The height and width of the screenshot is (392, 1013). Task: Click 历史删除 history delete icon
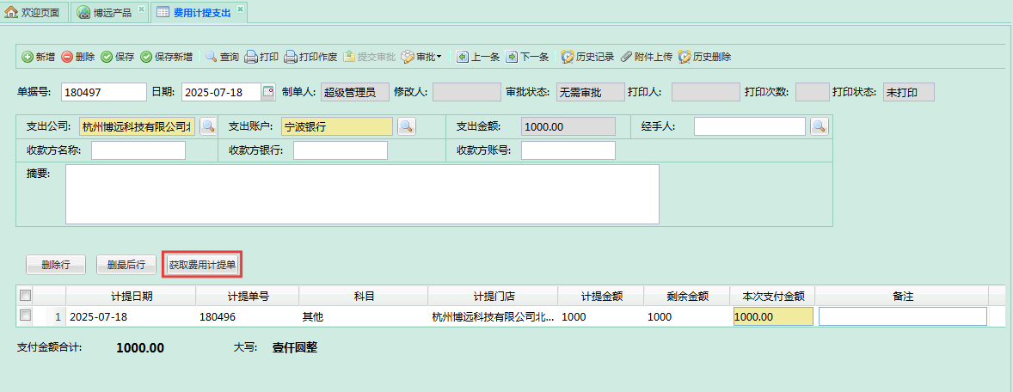pyautogui.click(x=685, y=57)
